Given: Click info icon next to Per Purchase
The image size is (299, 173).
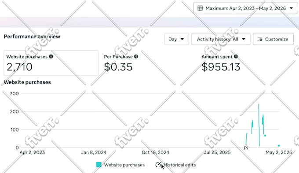Looking at the screenshot, I should point(136,56).
